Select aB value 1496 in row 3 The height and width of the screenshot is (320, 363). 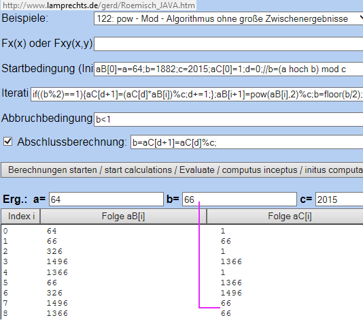(x=57, y=262)
